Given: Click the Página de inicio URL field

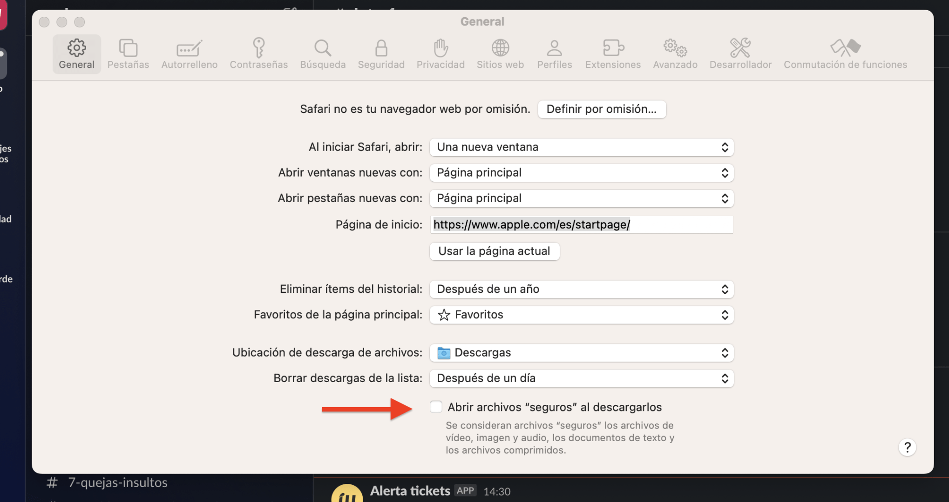Looking at the screenshot, I should tap(582, 225).
